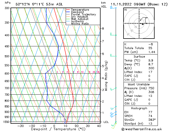Select the Isotherm legend label
The height and width of the screenshot is (131, 170).
77,21
